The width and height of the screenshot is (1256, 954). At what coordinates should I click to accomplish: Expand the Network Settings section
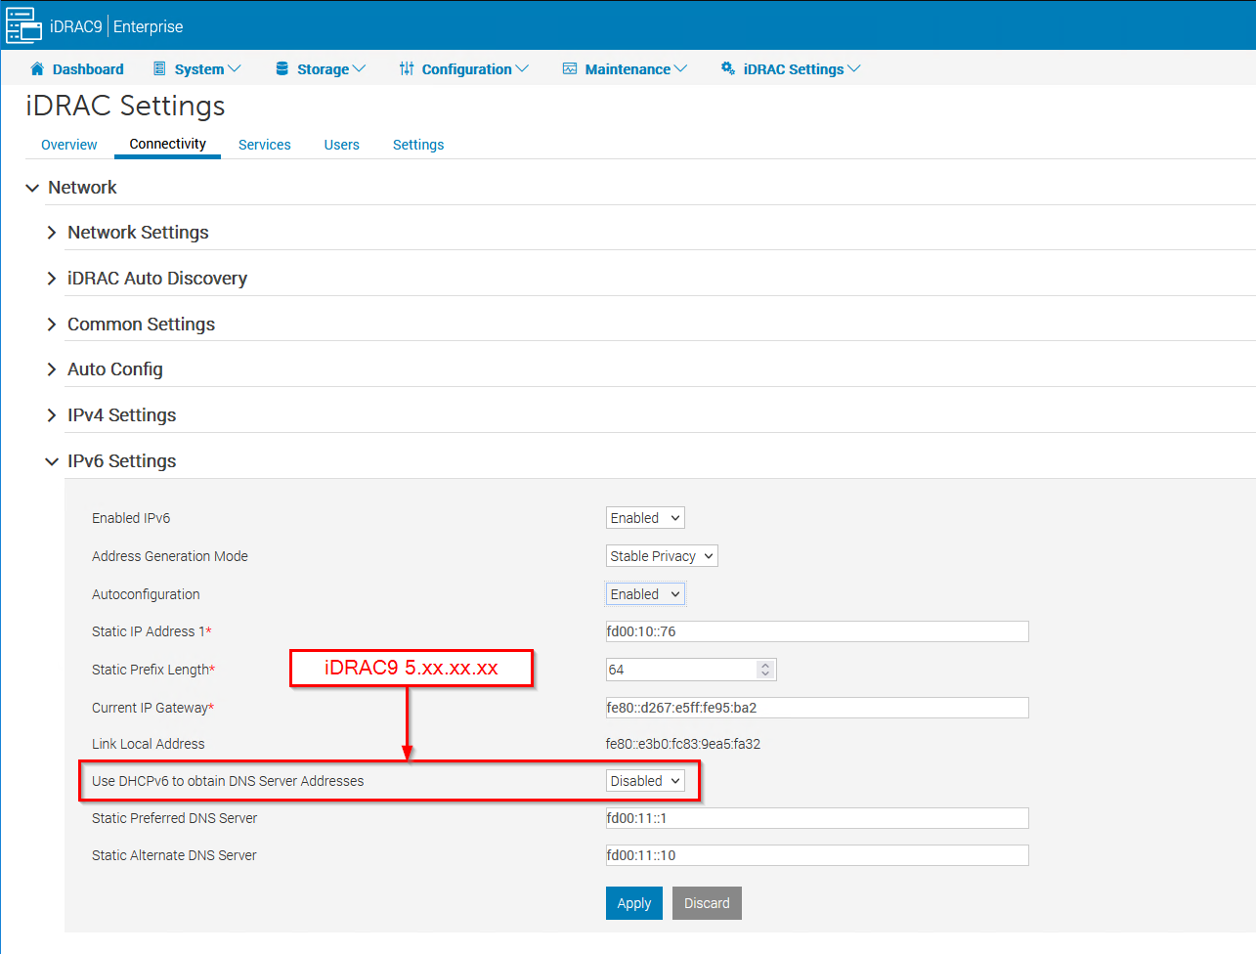pos(51,233)
